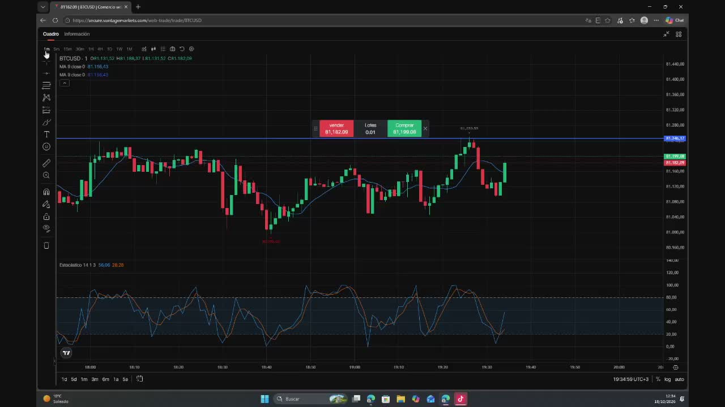The image size is (725, 407).
Task: Take a chart snapshot with camera icon
Action: coord(172,49)
